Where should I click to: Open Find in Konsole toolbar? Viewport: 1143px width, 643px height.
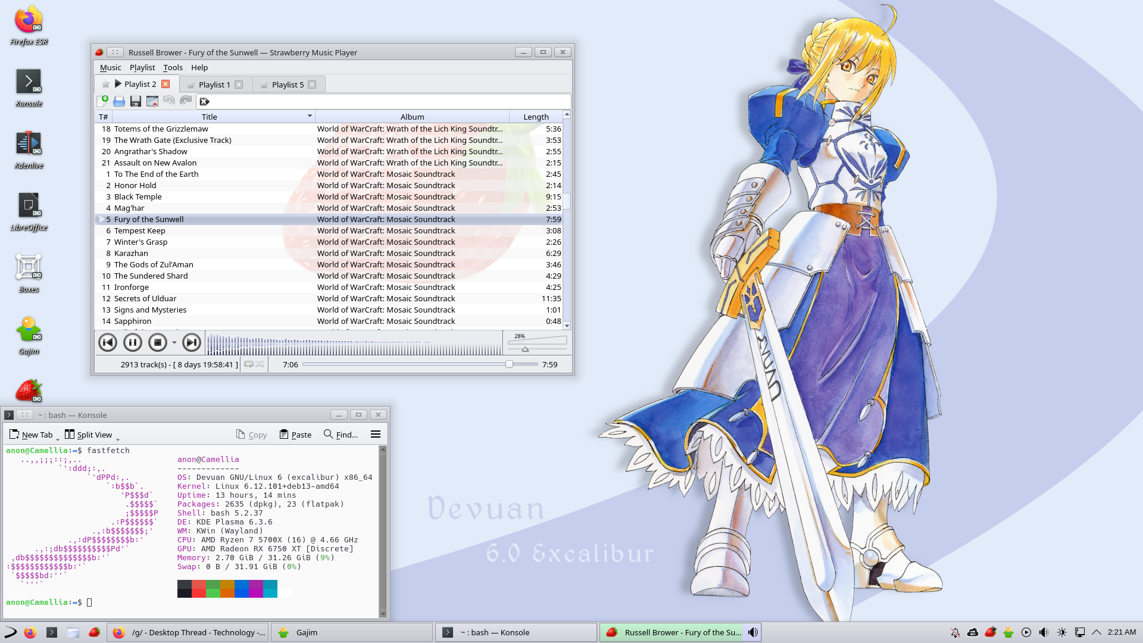pyautogui.click(x=341, y=435)
